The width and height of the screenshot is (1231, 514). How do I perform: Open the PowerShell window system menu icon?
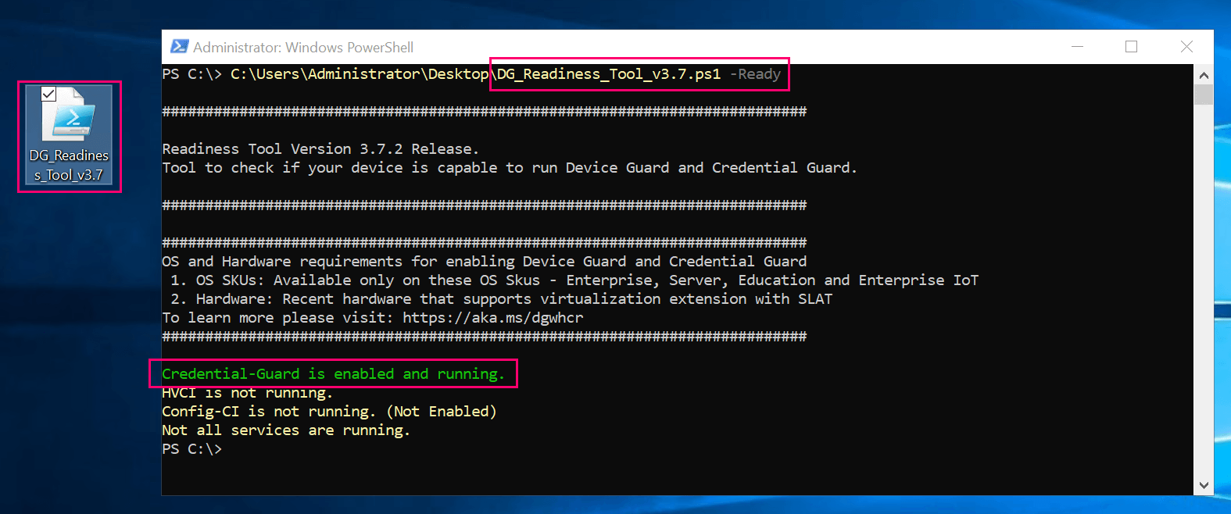(179, 47)
